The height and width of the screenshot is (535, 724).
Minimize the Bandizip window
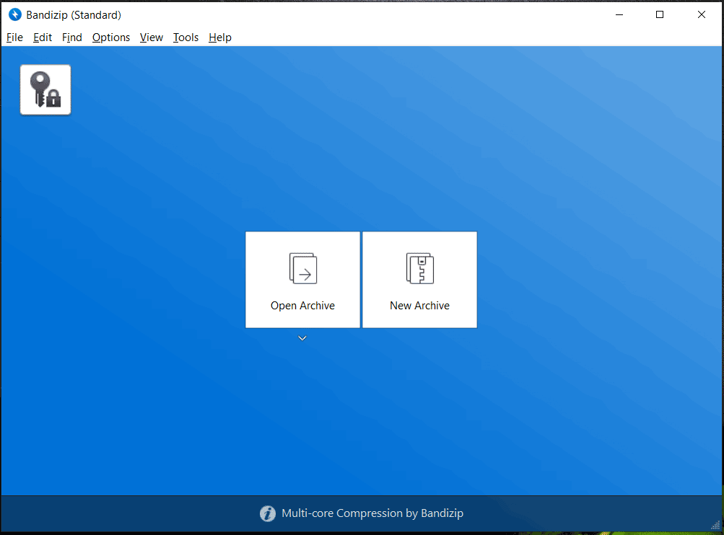pos(619,14)
